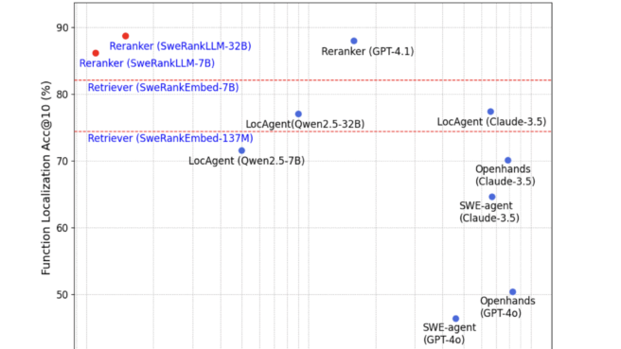
Task: Click the y-axis tick label 70
Action: pos(62,162)
